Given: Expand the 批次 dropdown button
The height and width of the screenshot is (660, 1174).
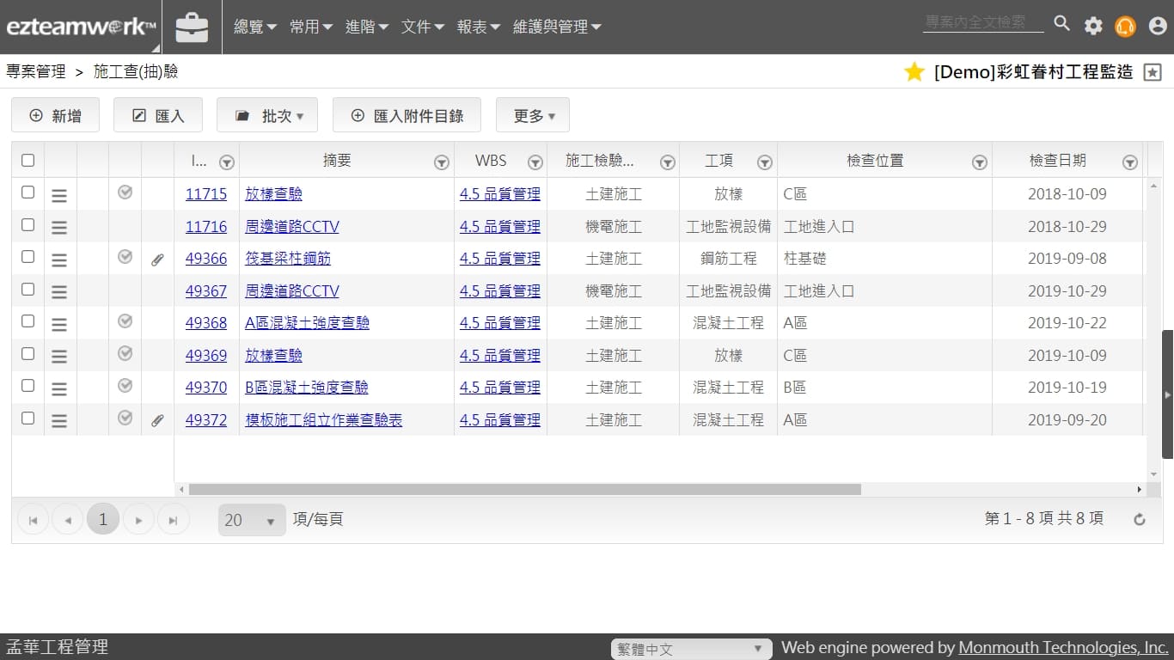Looking at the screenshot, I should [267, 116].
